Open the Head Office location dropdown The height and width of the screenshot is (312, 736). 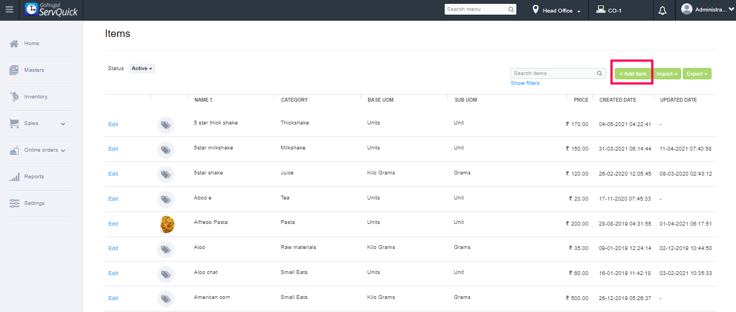point(557,10)
